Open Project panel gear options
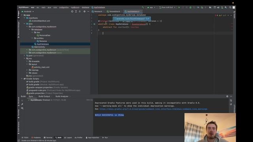This screenshot has height=142, width=253. (84, 11)
